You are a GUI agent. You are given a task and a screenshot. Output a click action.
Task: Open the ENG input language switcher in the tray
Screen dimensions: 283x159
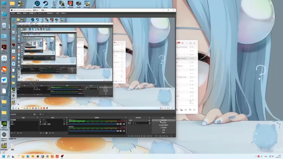[266, 157]
